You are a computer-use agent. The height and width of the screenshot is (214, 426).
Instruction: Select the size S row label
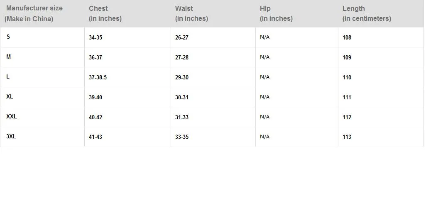click(8, 37)
